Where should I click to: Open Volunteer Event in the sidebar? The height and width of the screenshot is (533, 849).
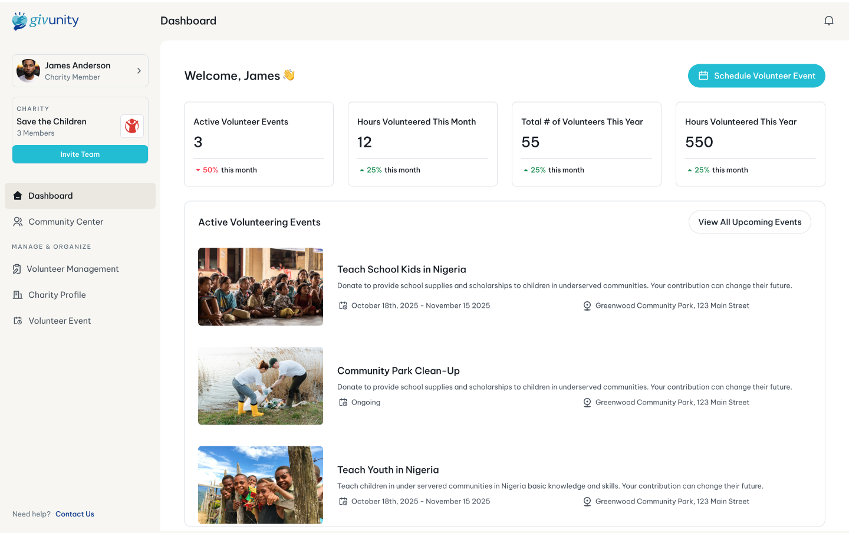[60, 321]
